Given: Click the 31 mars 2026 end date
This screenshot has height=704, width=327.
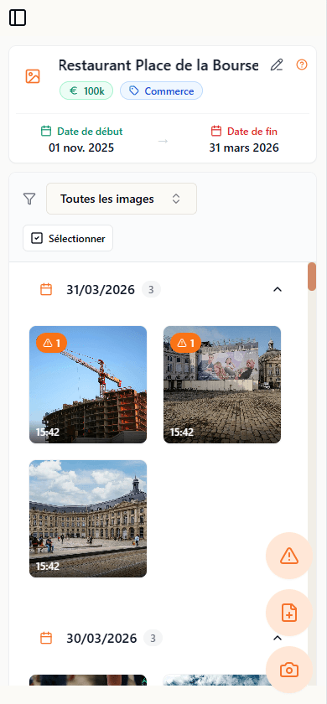Looking at the screenshot, I should click(244, 148).
